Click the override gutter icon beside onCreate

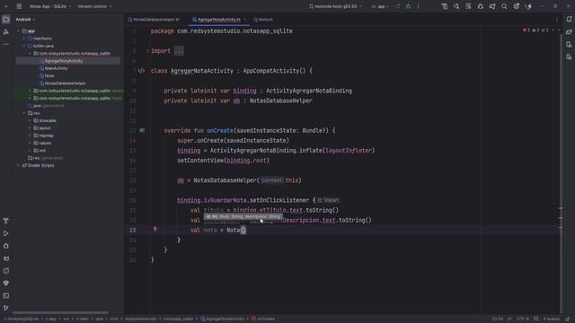[x=142, y=130]
